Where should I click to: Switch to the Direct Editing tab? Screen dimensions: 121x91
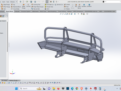[62, 11]
